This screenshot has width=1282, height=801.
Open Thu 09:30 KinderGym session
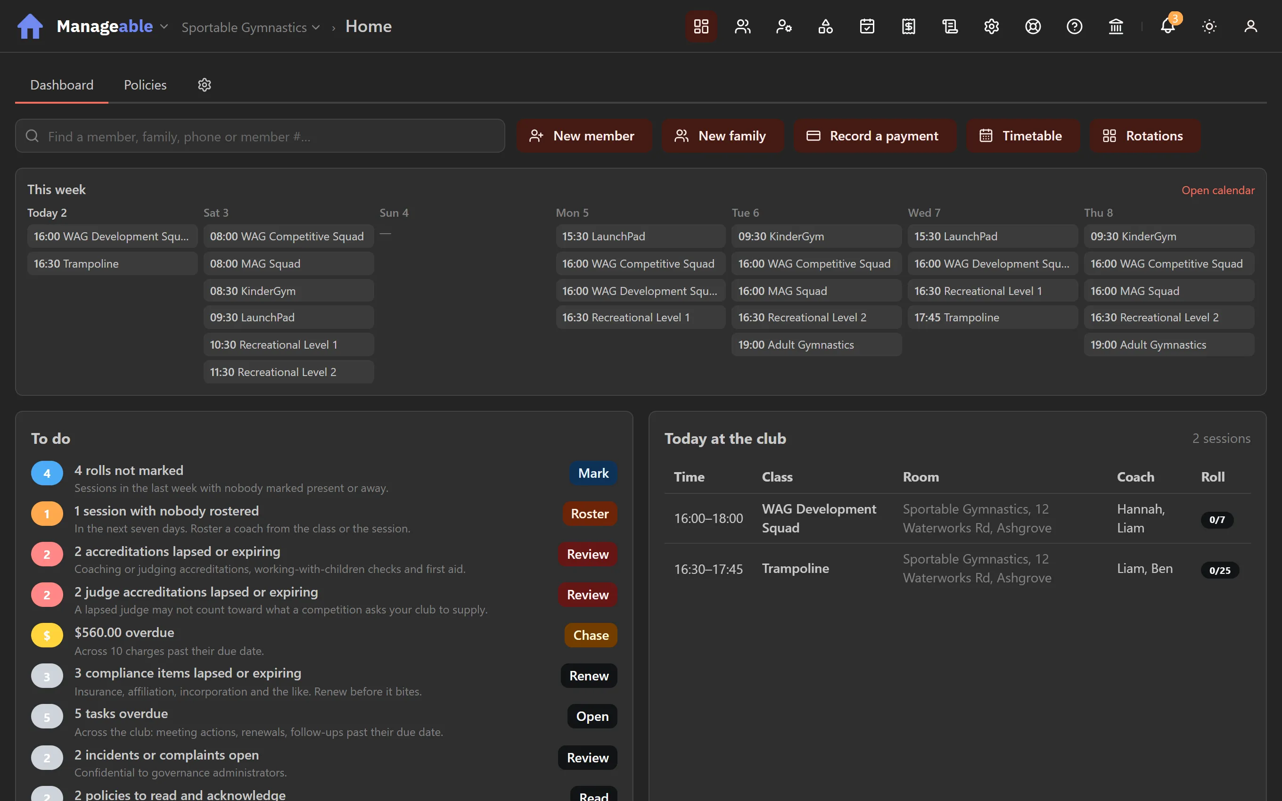click(x=1168, y=236)
